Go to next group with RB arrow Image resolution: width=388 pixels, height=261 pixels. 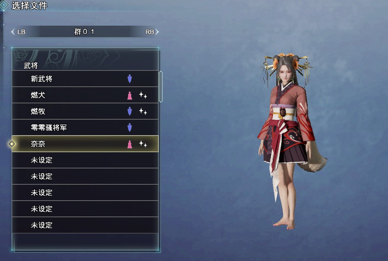(x=152, y=32)
